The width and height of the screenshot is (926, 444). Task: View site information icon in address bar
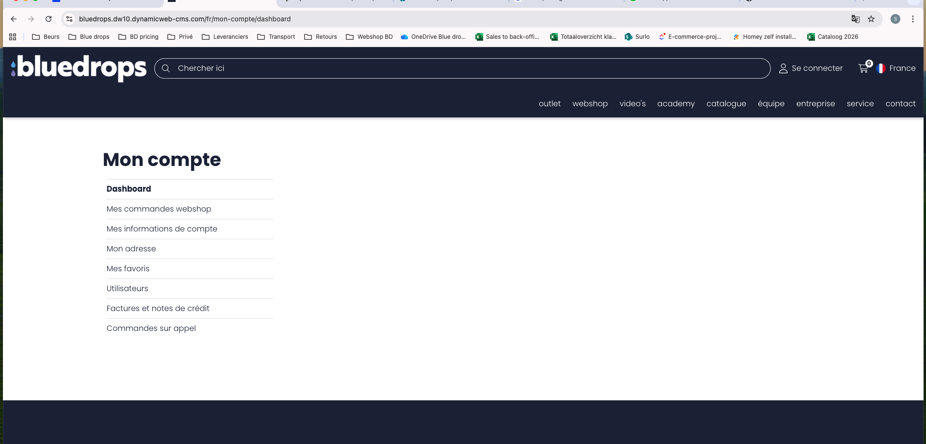[x=69, y=19]
